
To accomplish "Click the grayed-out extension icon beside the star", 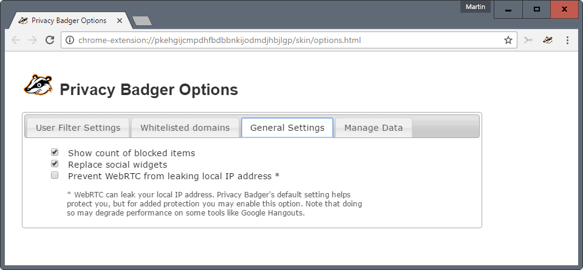I will pyautogui.click(x=528, y=40).
